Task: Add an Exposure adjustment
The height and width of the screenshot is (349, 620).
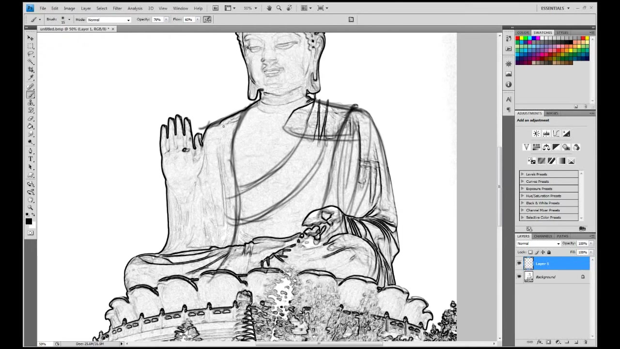Action: click(566, 134)
